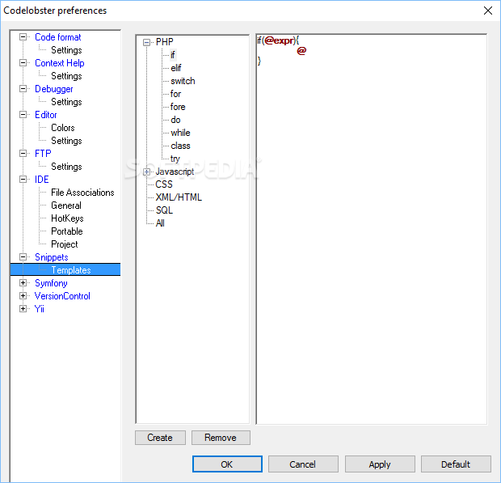Select General under IDE
Screen dimensions: 501x483
click(66, 205)
